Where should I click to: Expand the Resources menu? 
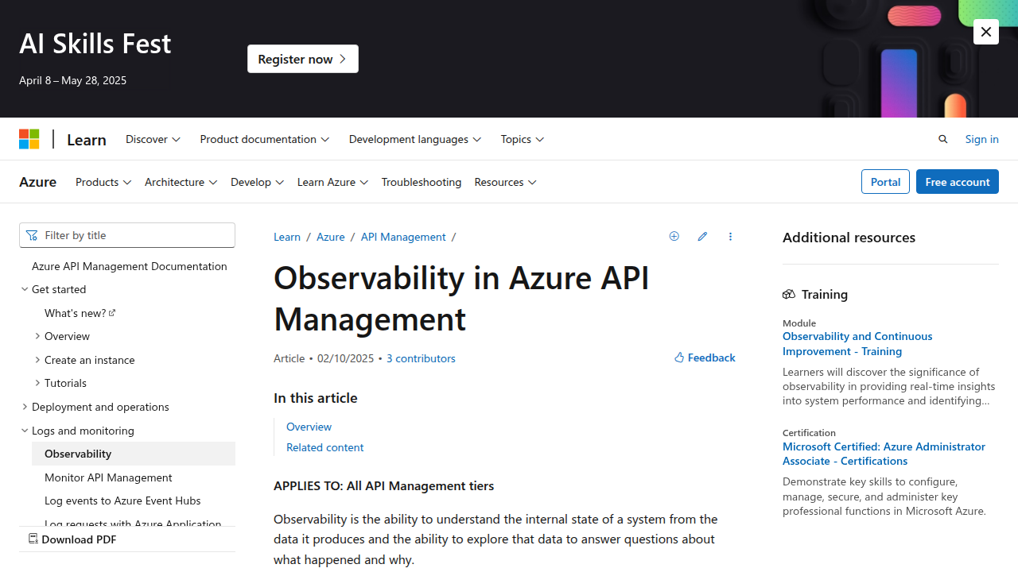coord(505,182)
